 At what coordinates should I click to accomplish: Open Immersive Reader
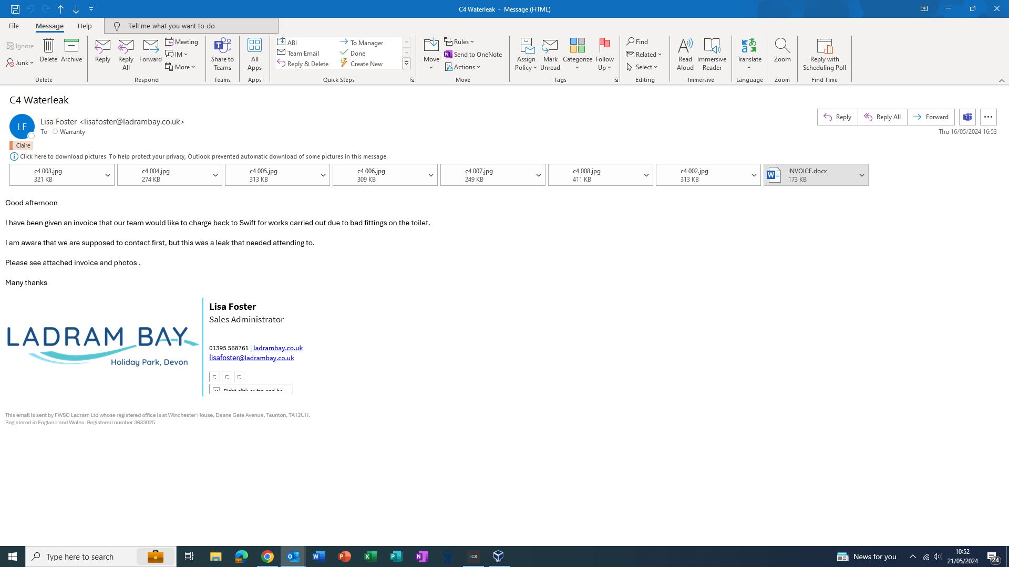click(712, 54)
